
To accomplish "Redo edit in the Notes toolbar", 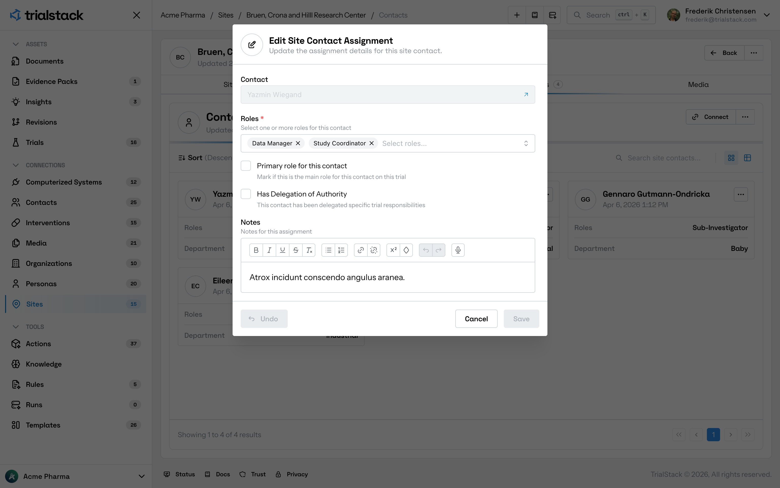I will tap(439, 250).
